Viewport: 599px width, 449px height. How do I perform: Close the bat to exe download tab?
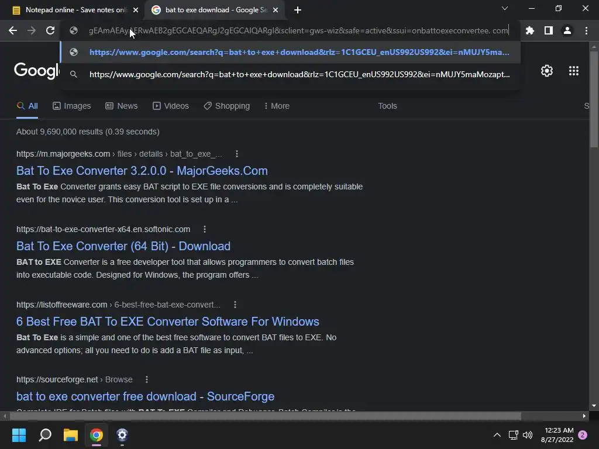click(276, 10)
